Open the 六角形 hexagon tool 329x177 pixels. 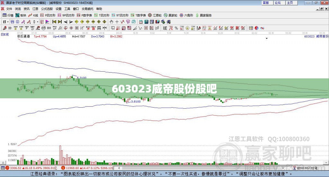point(186,15)
